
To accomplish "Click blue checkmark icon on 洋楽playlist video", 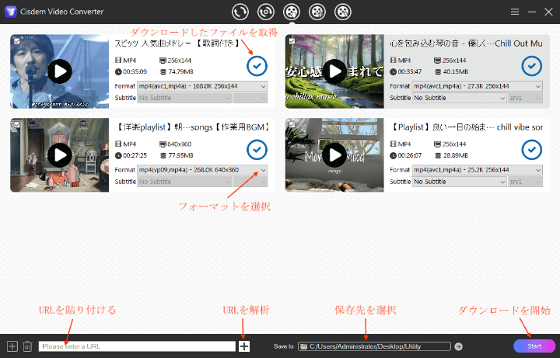I will click(x=256, y=149).
